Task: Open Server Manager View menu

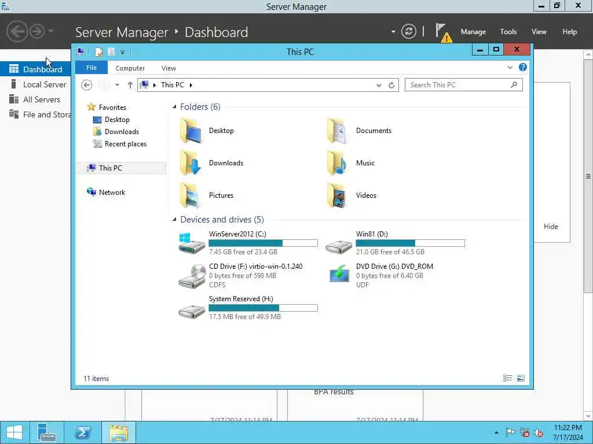Action: (x=539, y=32)
